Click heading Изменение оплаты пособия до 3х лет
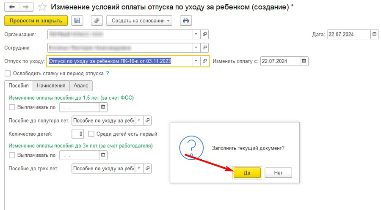 81,146
